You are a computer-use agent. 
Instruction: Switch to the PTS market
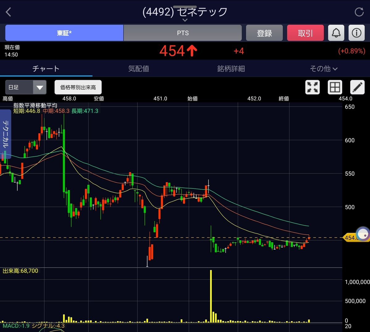[x=183, y=33]
